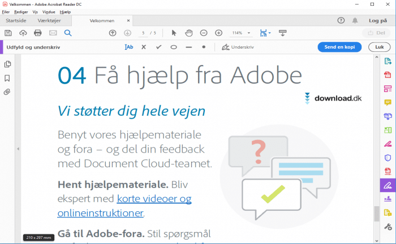Go to the previous page with the up arrow

click(x=113, y=33)
